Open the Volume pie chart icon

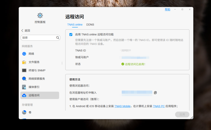click(24, 112)
